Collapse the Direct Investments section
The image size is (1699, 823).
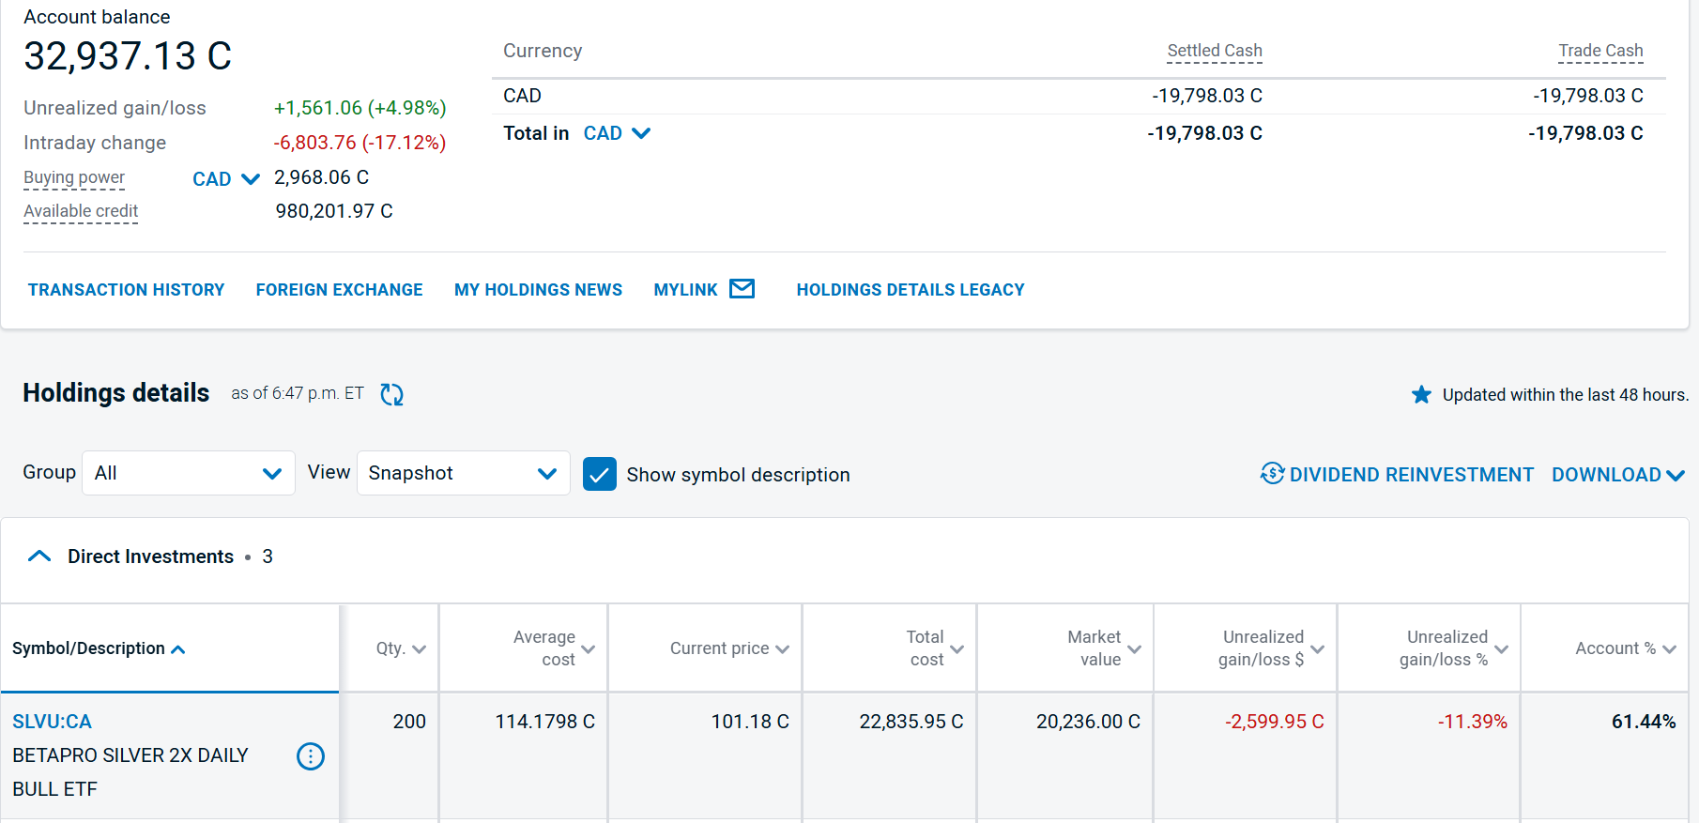(x=39, y=556)
